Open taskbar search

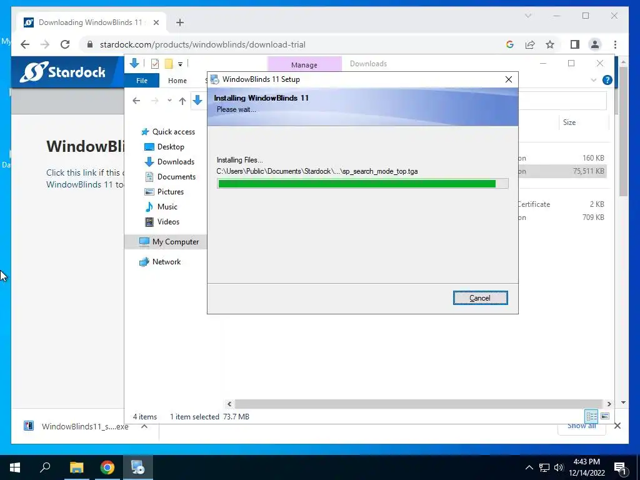45,467
